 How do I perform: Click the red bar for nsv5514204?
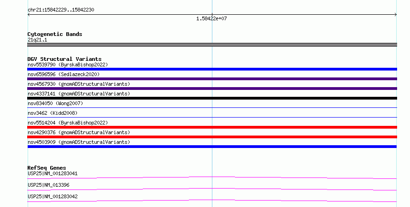pyautogui.click(x=212, y=127)
